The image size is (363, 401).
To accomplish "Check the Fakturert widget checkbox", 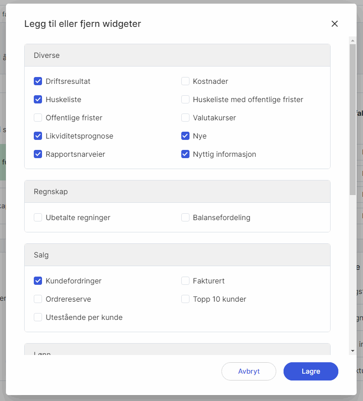I will pos(185,281).
